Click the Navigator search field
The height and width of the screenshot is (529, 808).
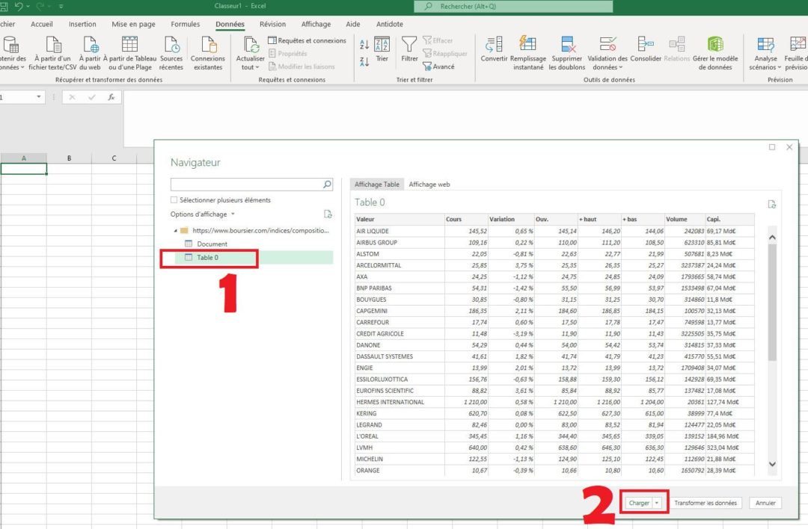click(247, 184)
